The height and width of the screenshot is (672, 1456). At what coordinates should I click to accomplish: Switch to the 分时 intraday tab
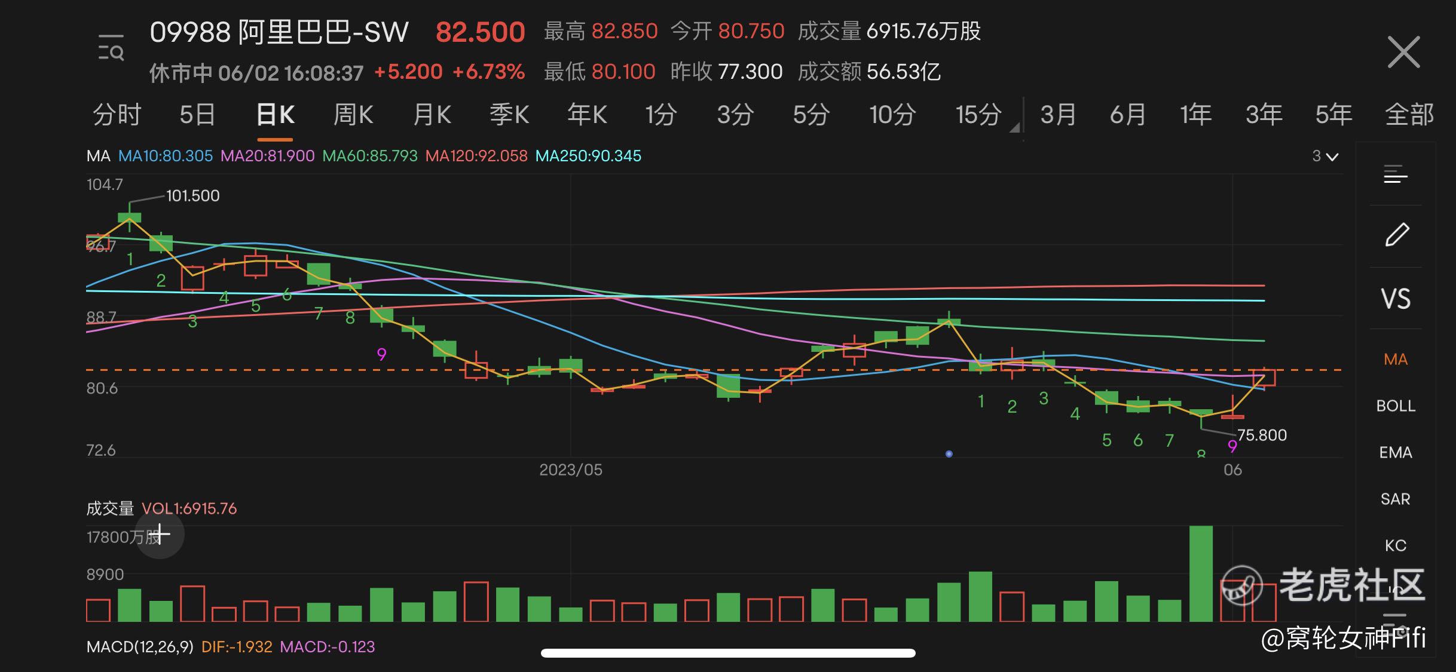point(117,115)
